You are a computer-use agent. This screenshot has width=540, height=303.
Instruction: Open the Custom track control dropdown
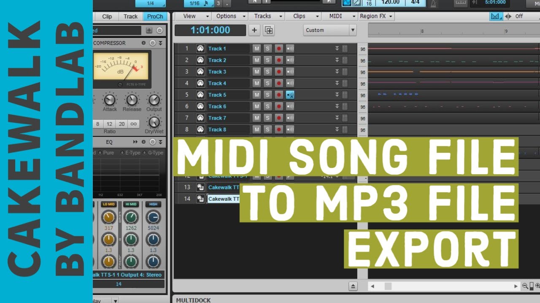[330, 30]
